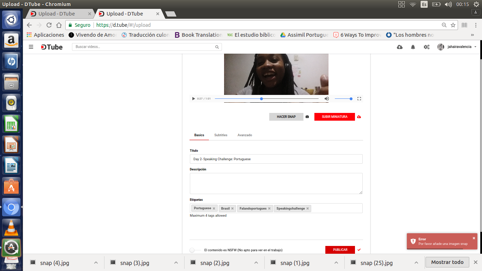Click the camera icon beside Hacer Snap

click(307, 117)
